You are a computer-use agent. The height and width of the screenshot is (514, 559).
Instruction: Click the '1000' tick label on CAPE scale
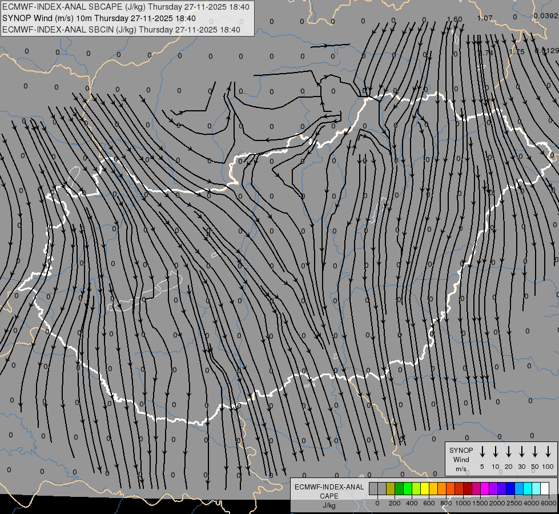click(x=463, y=503)
